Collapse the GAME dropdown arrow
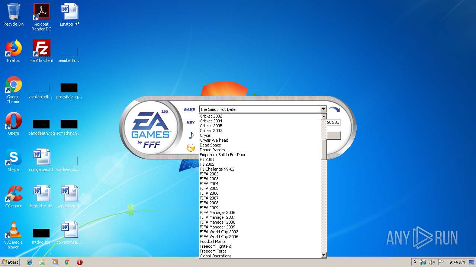Image resolution: width=476 pixels, height=267 pixels. (323, 109)
